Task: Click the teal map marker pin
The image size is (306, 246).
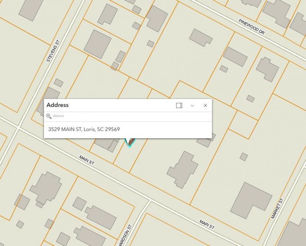Action: tap(130, 142)
